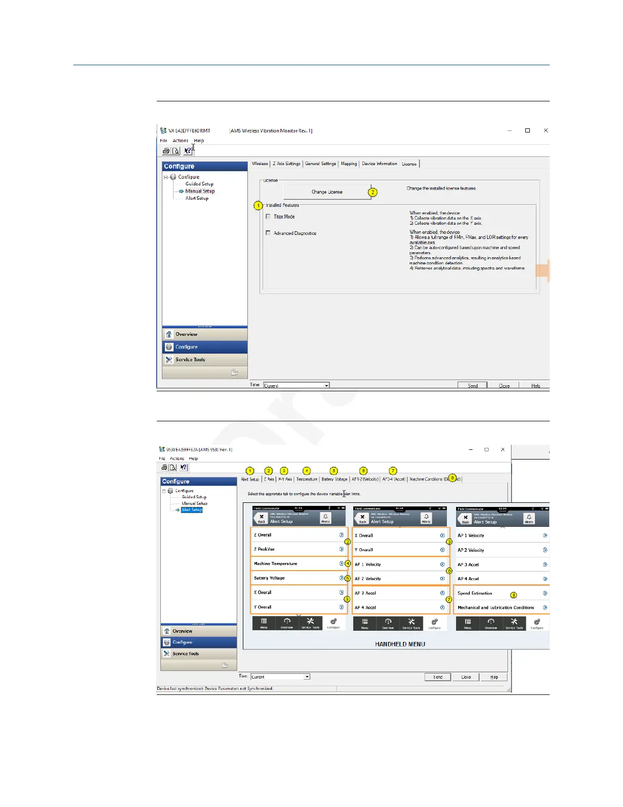The width and height of the screenshot is (623, 807).
Task: Select Alert Setup in Vibration Monitor tree
Action: coord(197,198)
